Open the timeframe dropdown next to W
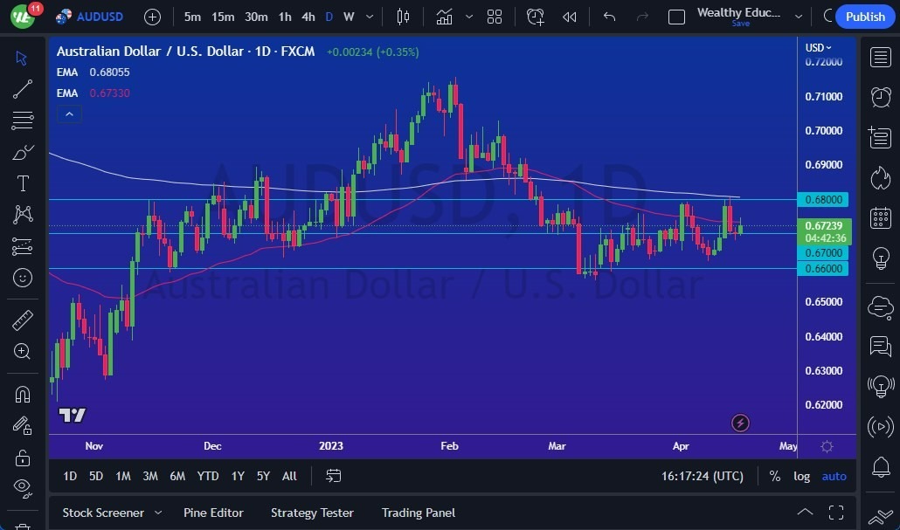 (369, 16)
